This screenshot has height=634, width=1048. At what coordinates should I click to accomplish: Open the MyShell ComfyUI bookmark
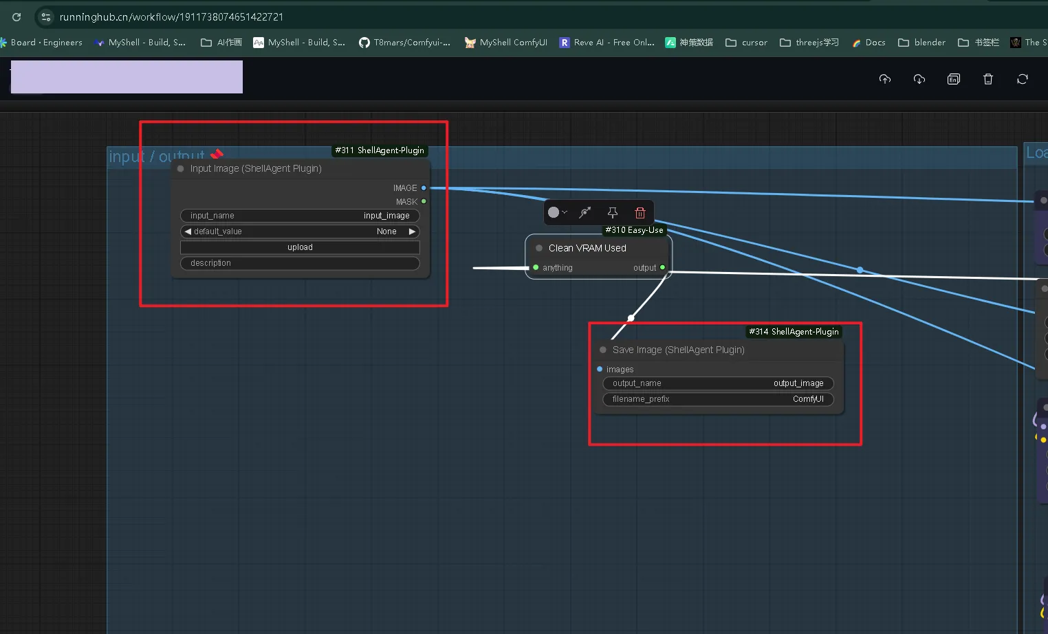pos(506,43)
